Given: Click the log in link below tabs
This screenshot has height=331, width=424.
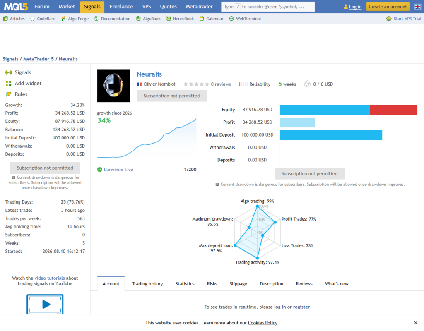Looking at the screenshot, I should click(x=280, y=307).
